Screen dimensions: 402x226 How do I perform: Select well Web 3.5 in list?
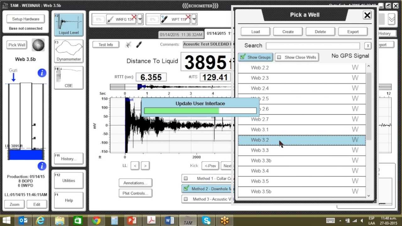point(302,181)
